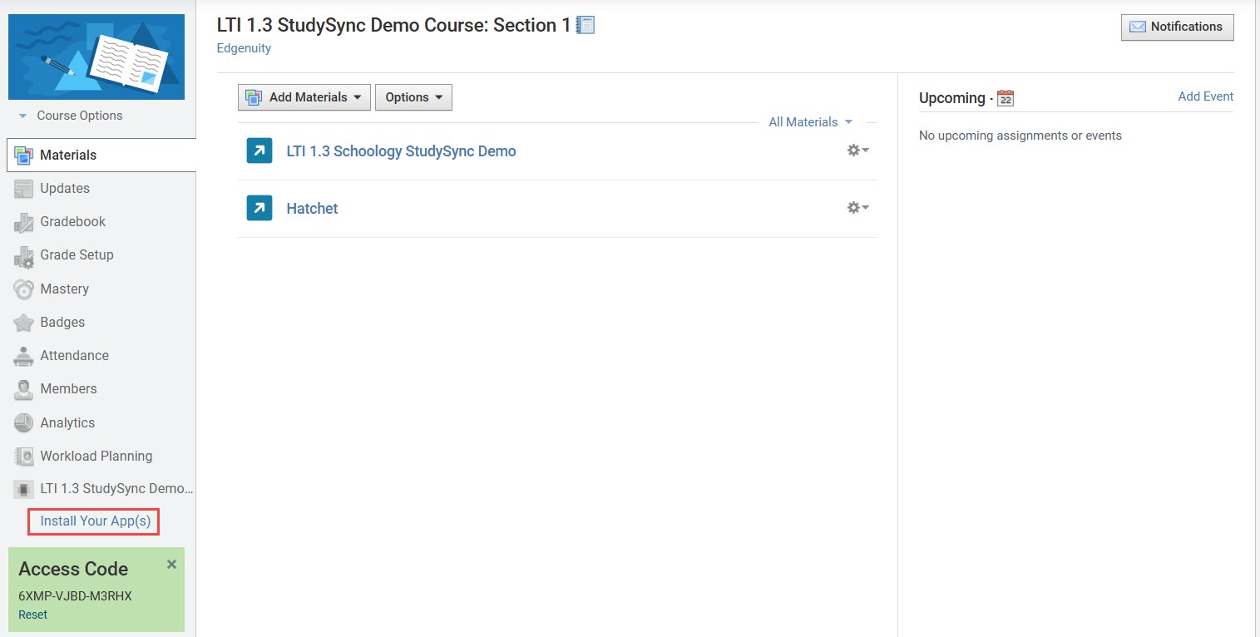Open the Mastery sidebar icon

click(x=24, y=289)
